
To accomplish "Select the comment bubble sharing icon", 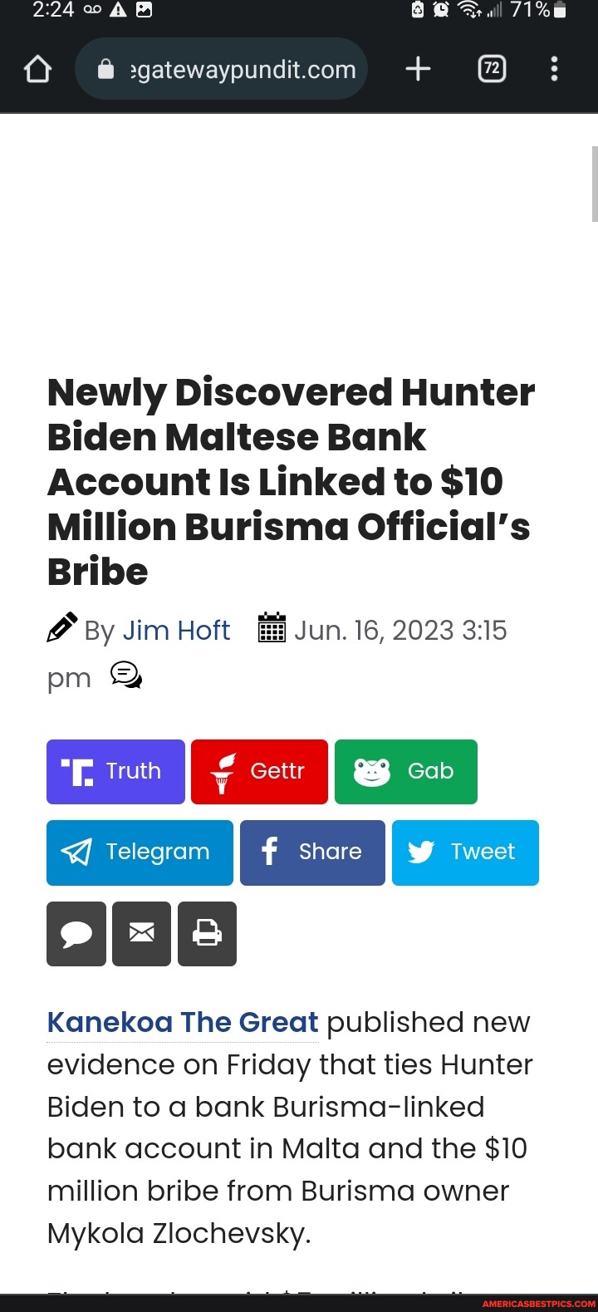I will pos(76,933).
